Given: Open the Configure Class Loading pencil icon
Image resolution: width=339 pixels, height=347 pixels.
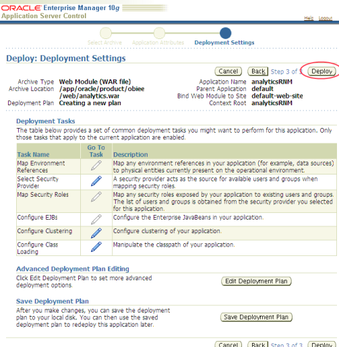Looking at the screenshot, I should click(x=96, y=247).
